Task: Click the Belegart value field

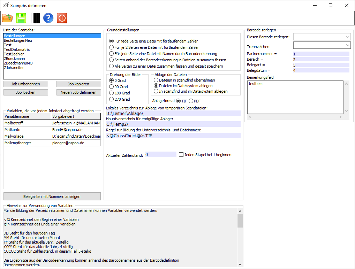Action: pos(321,65)
